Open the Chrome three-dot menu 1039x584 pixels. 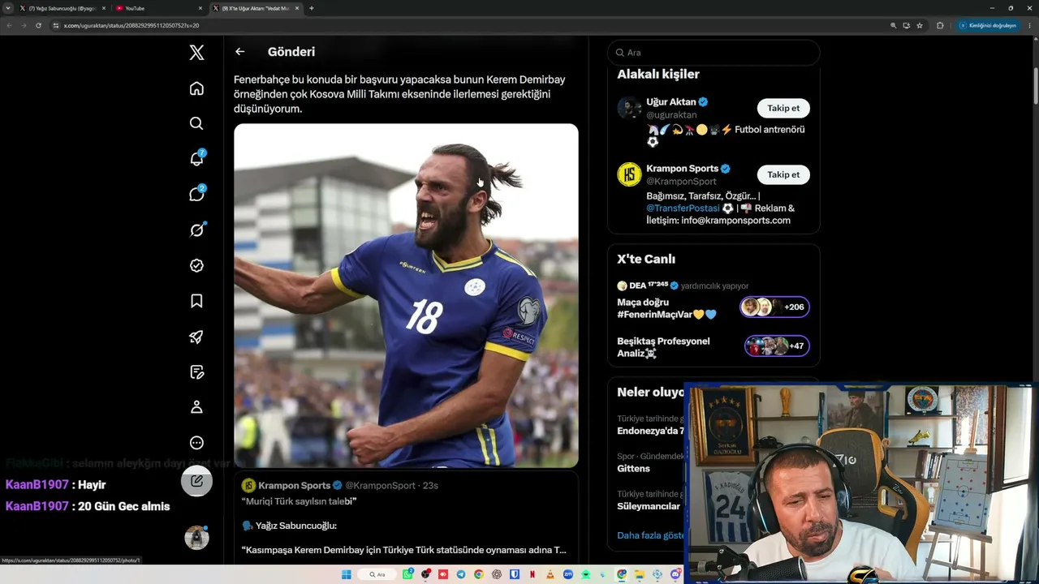point(1031,25)
